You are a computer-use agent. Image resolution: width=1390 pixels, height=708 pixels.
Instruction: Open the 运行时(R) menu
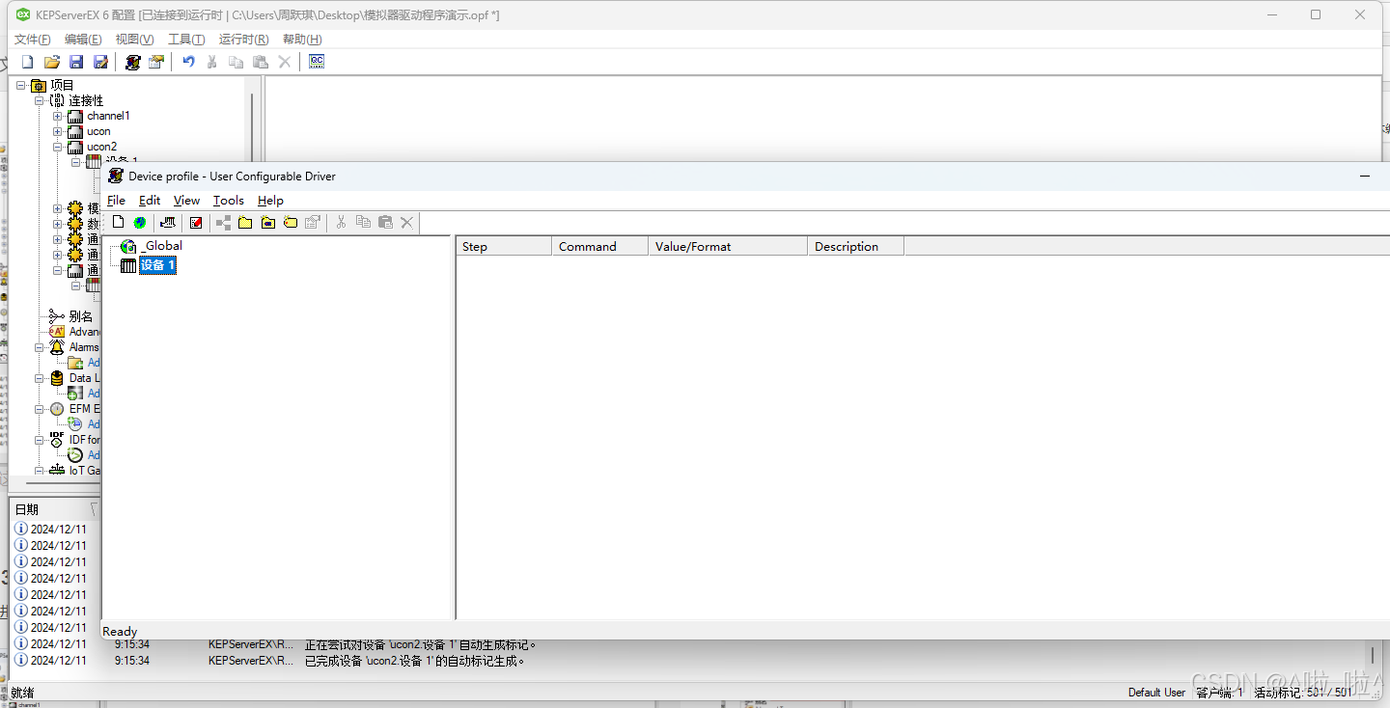[243, 39]
